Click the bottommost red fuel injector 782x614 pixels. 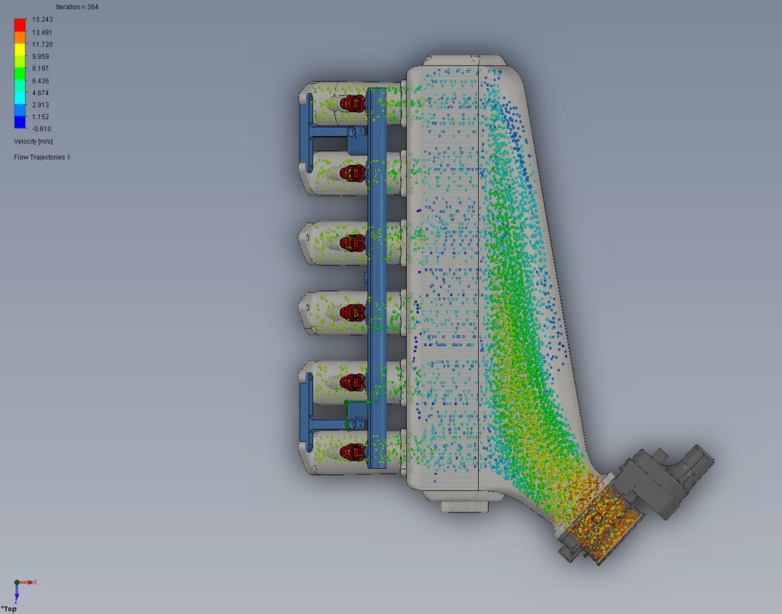coord(352,452)
